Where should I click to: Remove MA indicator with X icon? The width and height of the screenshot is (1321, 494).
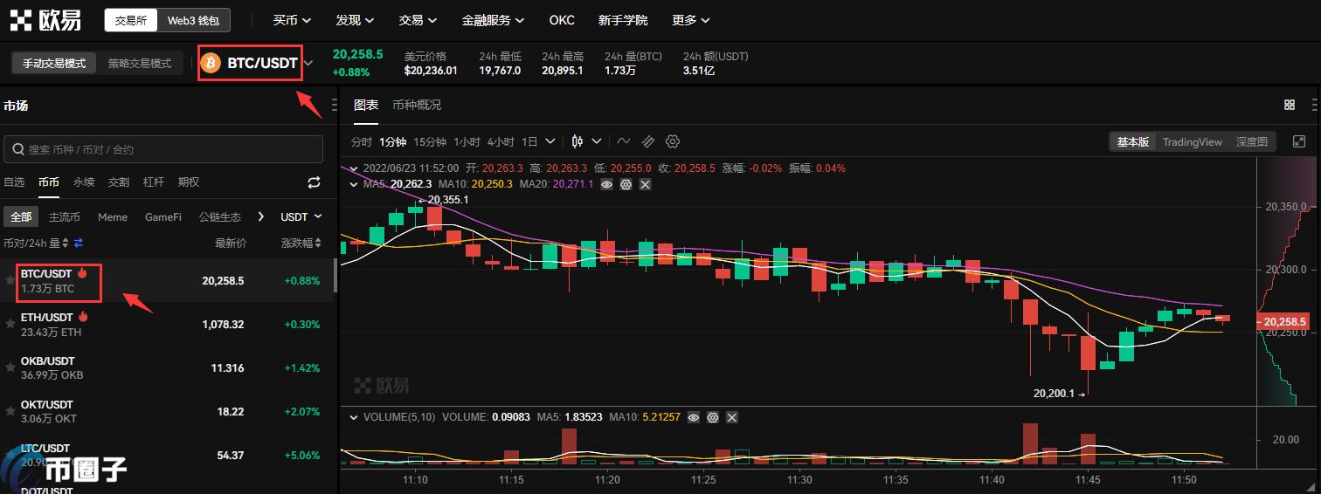click(x=646, y=184)
